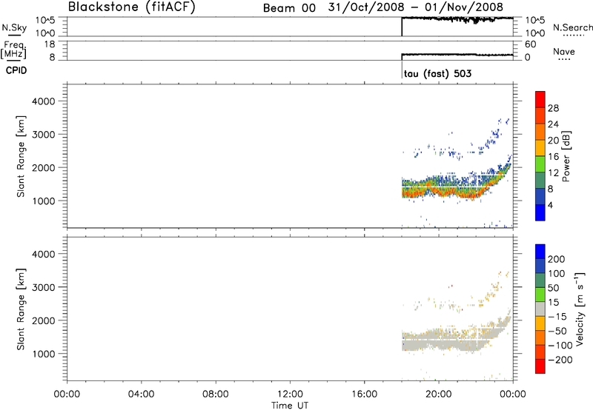Viewport: 593px width, 410px height.
Task: Pick the green 15–50 Velocity swatch
Action: [540, 295]
